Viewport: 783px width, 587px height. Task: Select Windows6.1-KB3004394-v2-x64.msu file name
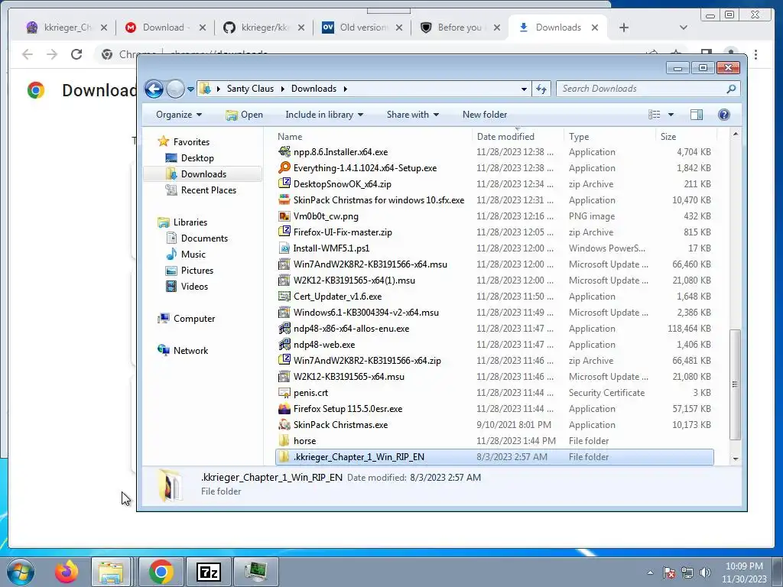366,313
